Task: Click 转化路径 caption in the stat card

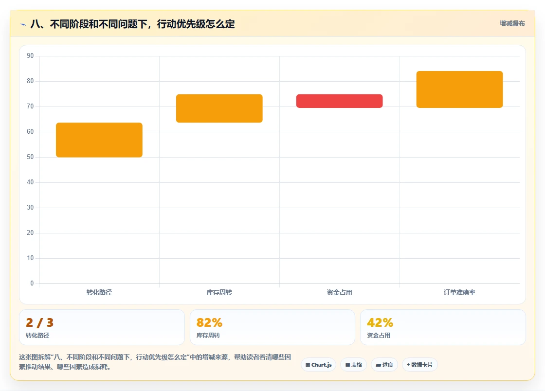Action: click(37, 336)
